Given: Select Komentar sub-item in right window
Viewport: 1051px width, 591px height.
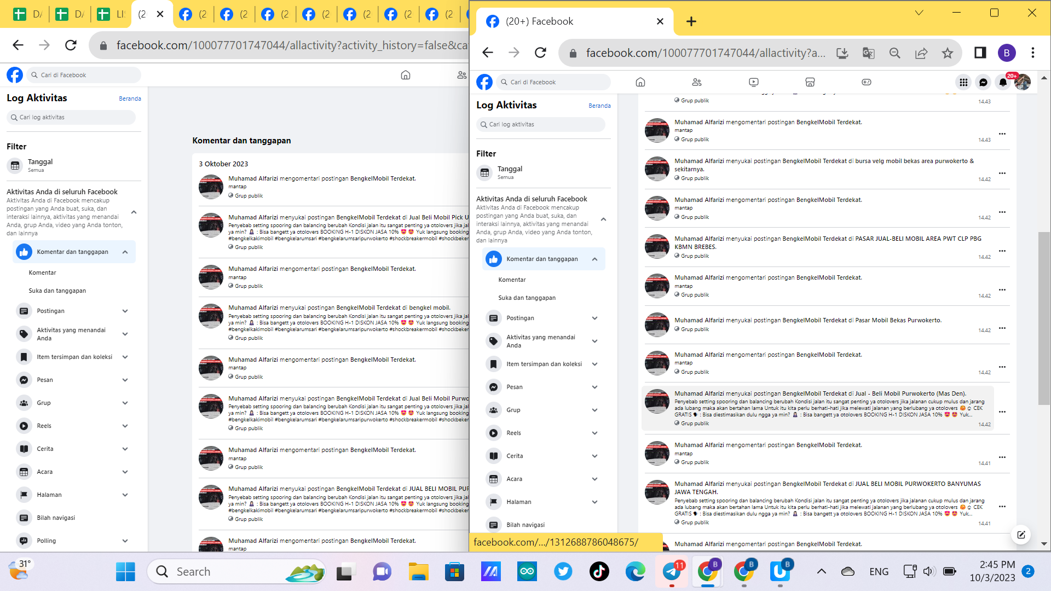Looking at the screenshot, I should coord(512,280).
